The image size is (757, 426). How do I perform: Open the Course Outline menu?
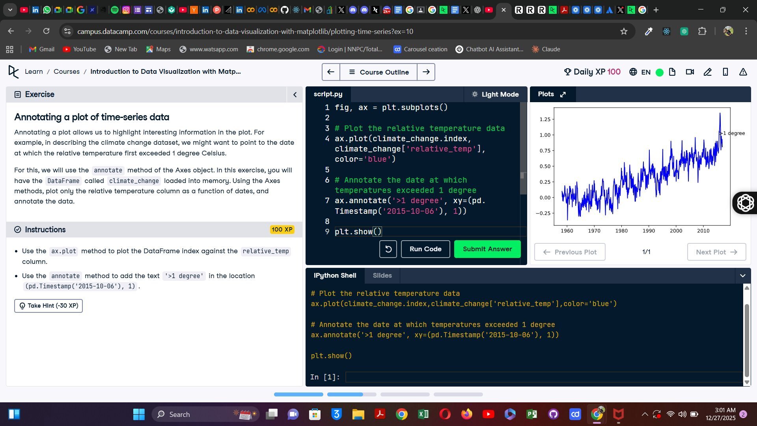click(378, 72)
